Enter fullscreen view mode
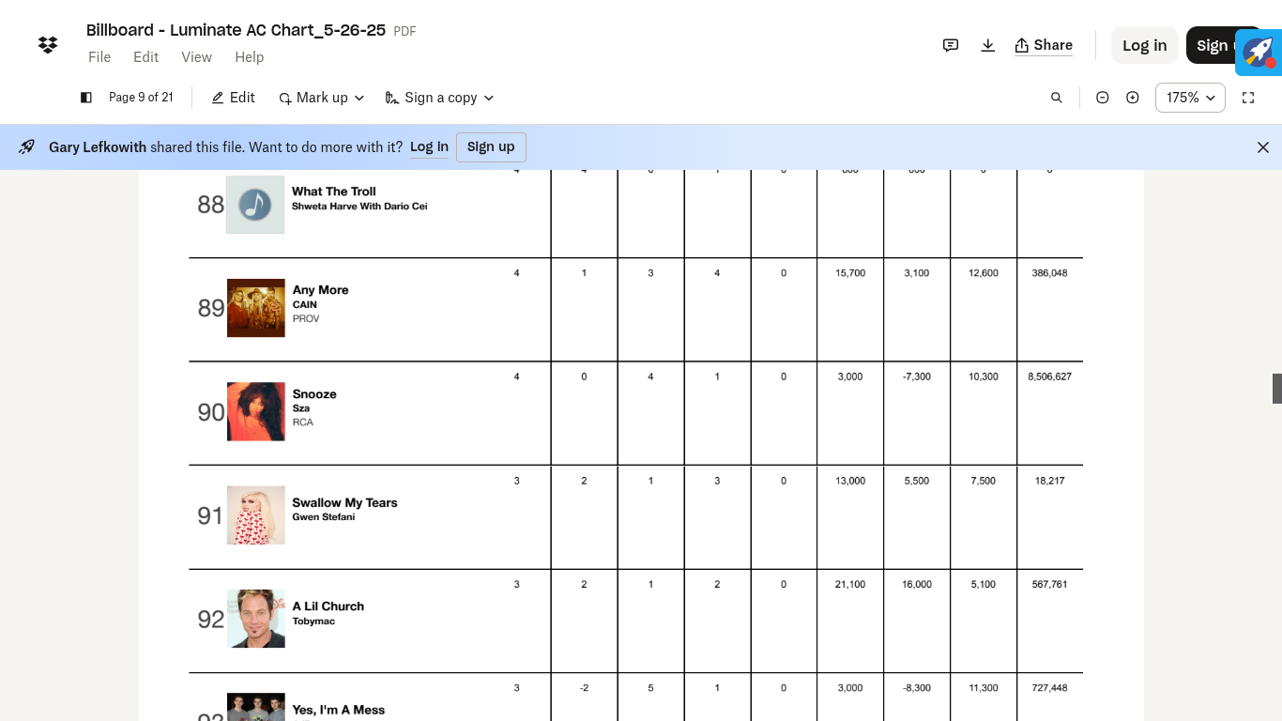 (1248, 98)
